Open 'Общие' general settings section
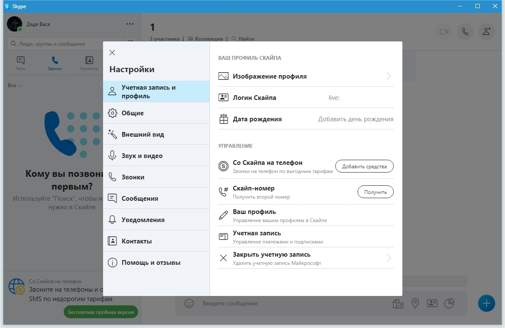The height and width of the screenshot is (328, 505). pos(156,113)
